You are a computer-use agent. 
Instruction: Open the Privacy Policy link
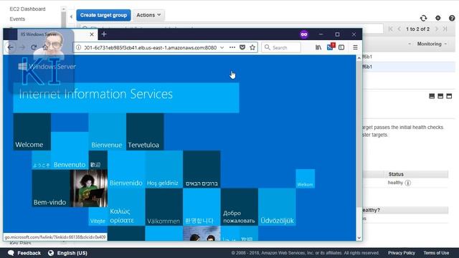point(402,253)
